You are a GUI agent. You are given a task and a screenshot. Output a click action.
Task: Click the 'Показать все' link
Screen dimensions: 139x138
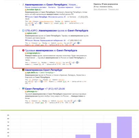(113, 9)
